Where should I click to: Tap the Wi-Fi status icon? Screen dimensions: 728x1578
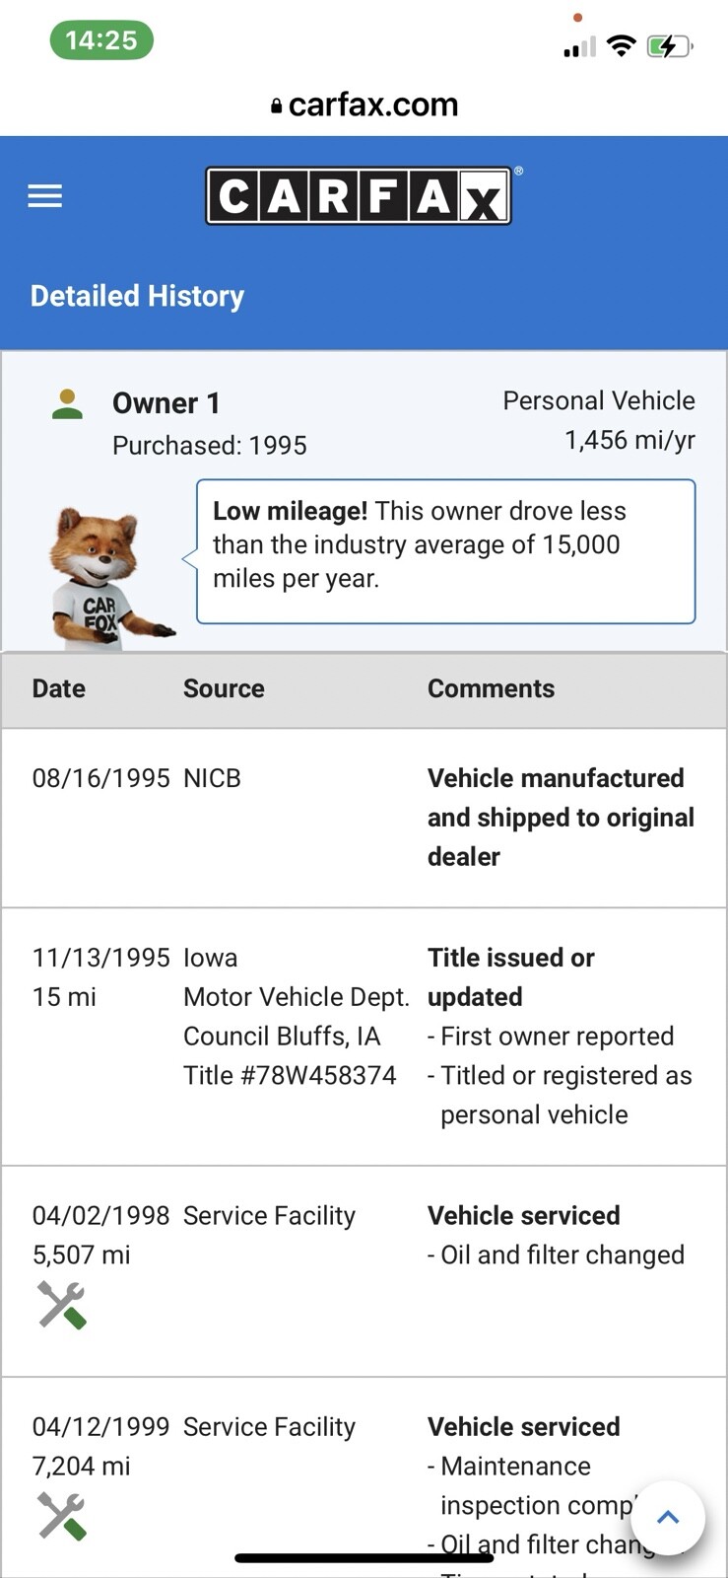[621, 45]
